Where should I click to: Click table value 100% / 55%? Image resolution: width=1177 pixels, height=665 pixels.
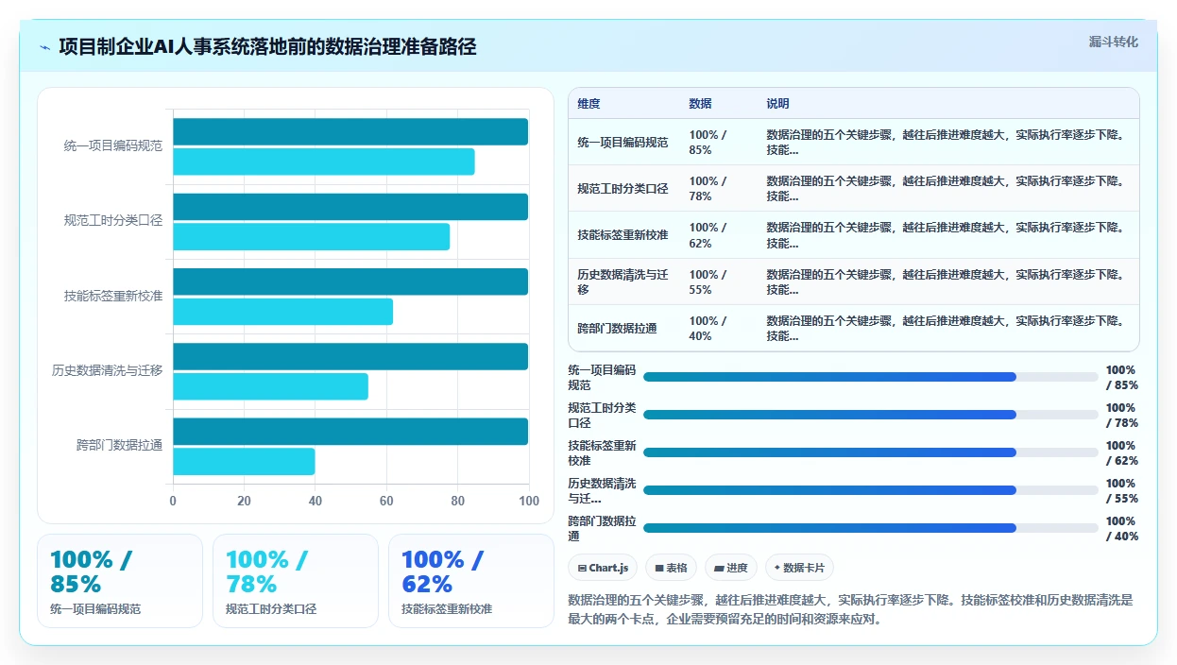click(x=708, y=281)
